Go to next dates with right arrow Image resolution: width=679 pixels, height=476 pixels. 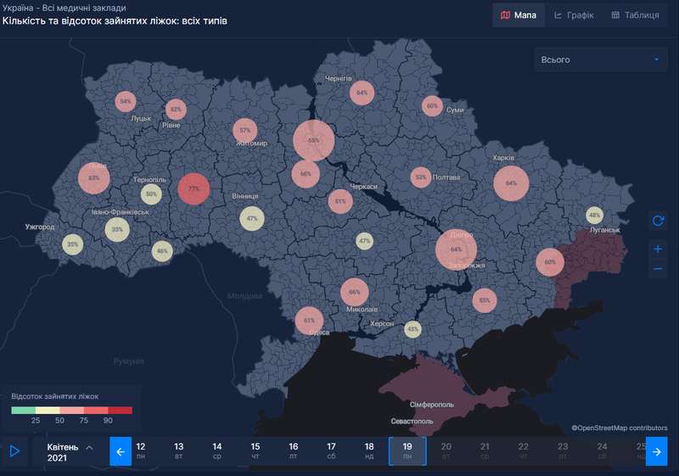point(656,451)
